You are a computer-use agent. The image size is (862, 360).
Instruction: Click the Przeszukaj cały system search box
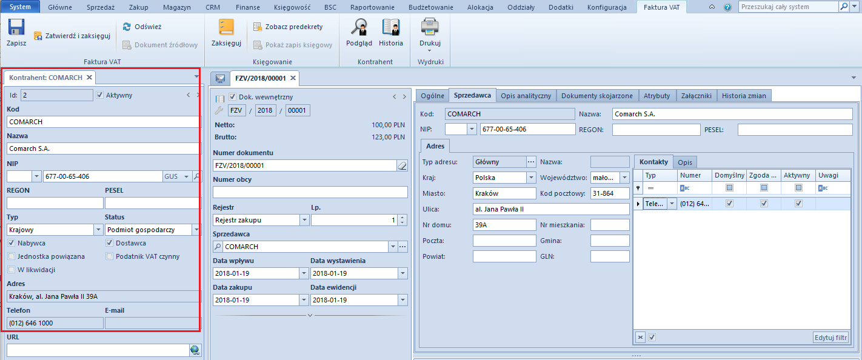tap(789, 7)
